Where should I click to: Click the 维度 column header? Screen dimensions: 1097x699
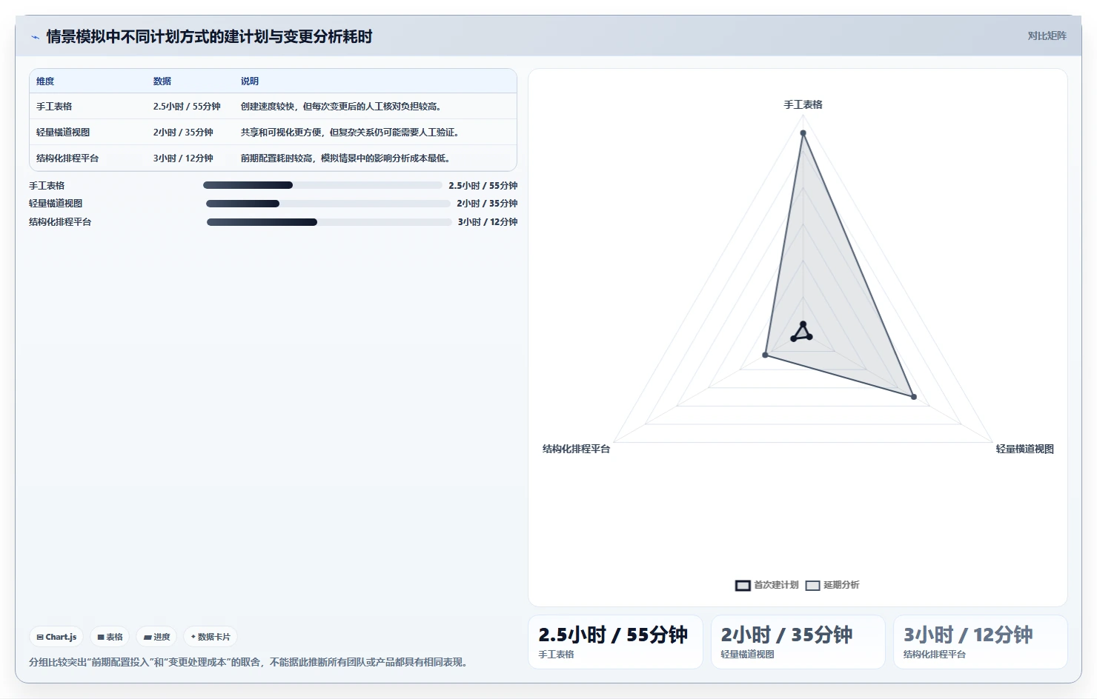[45, 81]
